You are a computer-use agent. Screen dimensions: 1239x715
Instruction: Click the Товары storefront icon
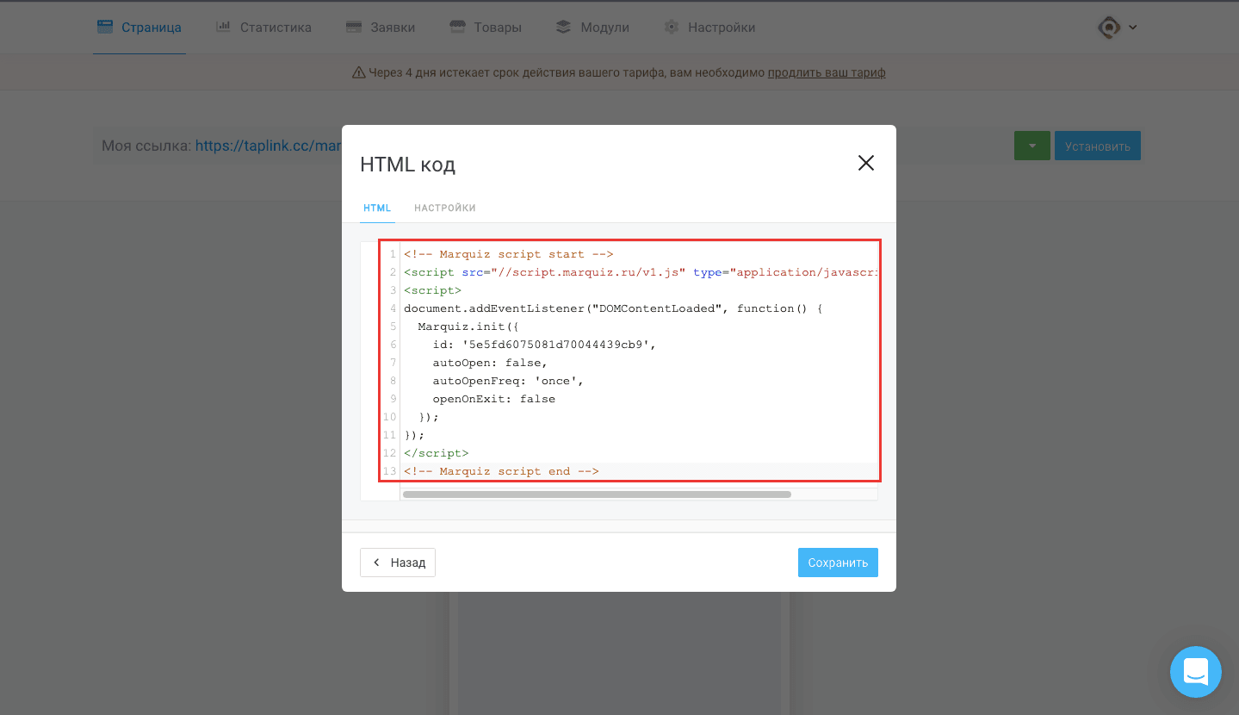(x=457, y=27)
